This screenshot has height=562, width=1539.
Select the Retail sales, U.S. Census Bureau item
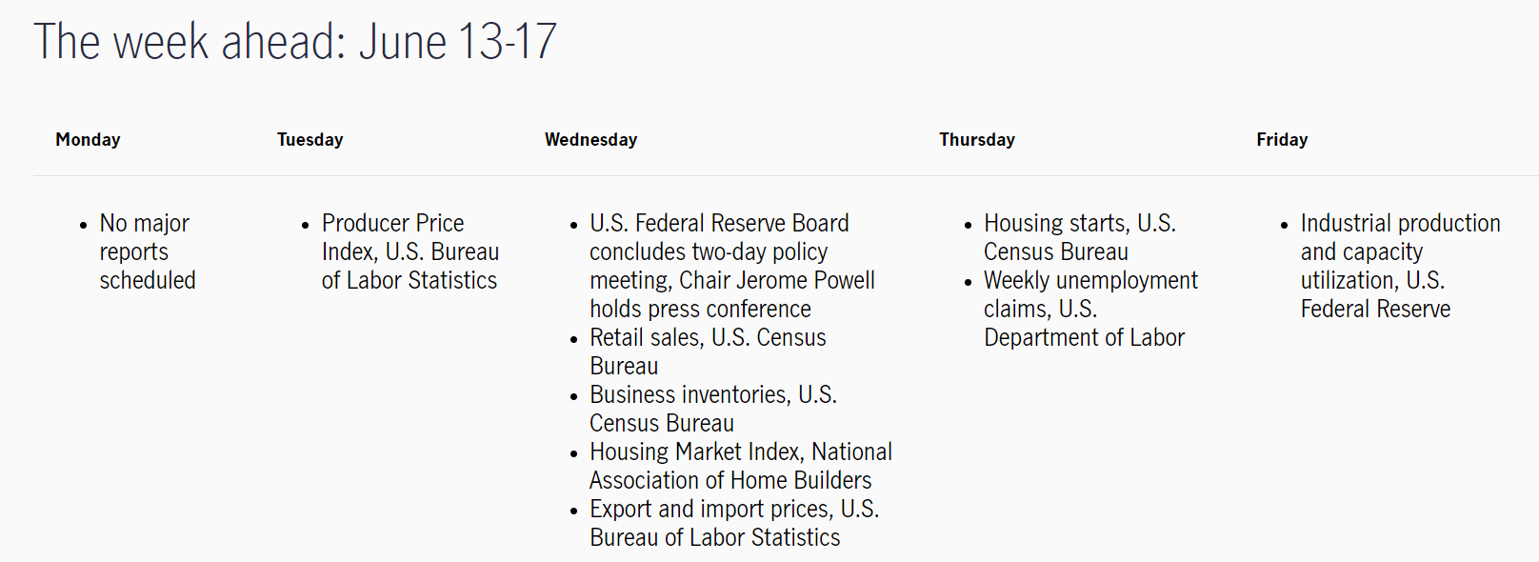pyautogui.click(x=708, y=351)
